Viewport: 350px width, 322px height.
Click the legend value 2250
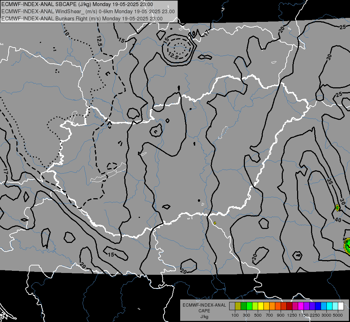[x=315, y=315]
